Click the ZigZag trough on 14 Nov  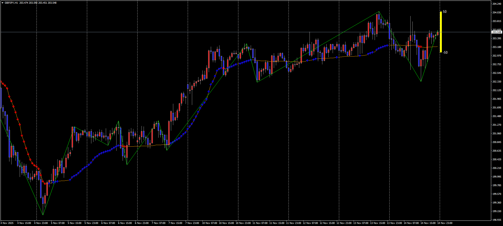(x=421, y=81)
